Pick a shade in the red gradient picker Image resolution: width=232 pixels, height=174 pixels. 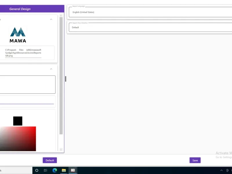pos(18,139)
